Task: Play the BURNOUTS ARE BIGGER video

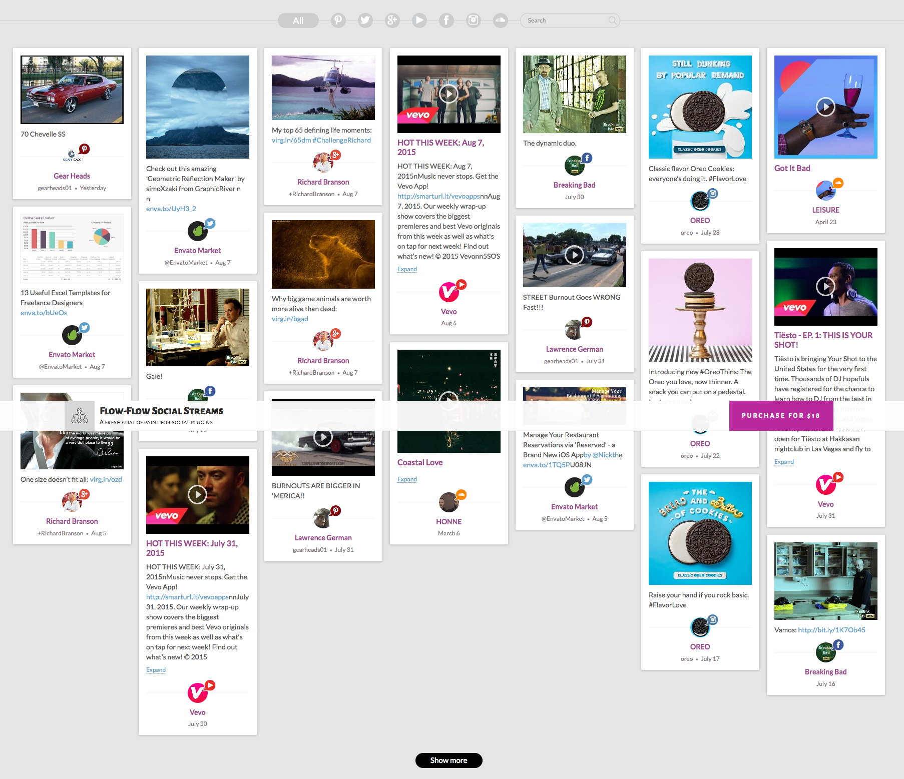Action: [323, 437]
